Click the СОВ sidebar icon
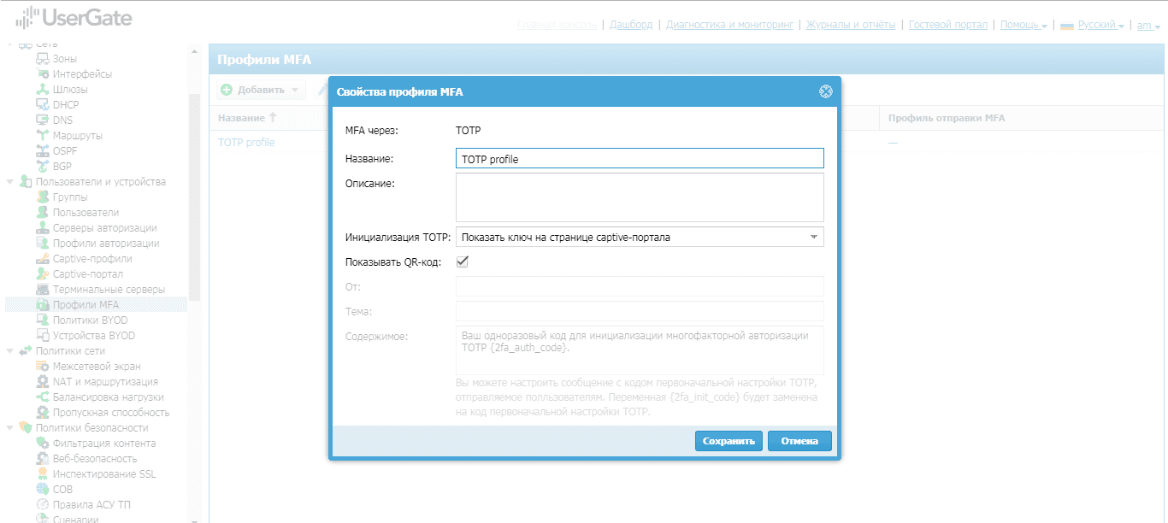This screenshot has height=523, width=1168. (x=43, y=490)
